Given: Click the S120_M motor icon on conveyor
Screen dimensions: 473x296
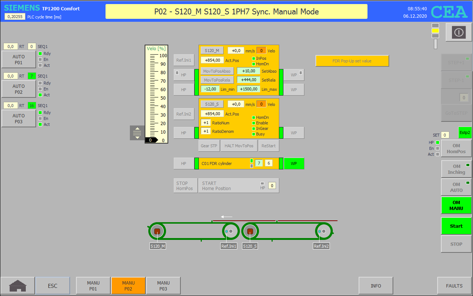Looking at the screenshot, I should (157, 231).
